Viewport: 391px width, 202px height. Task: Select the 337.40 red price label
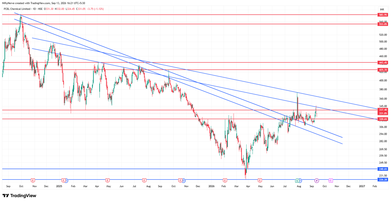pyautogui.click(x=383, y=110)
